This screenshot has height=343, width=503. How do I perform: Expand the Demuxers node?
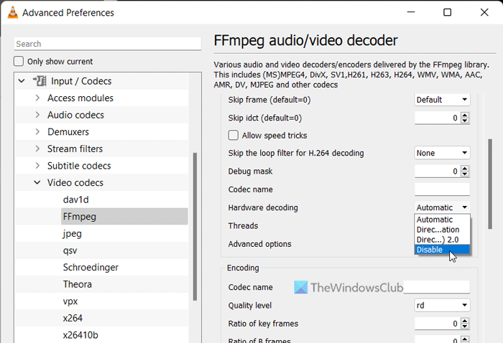click(x=37, y=131)
